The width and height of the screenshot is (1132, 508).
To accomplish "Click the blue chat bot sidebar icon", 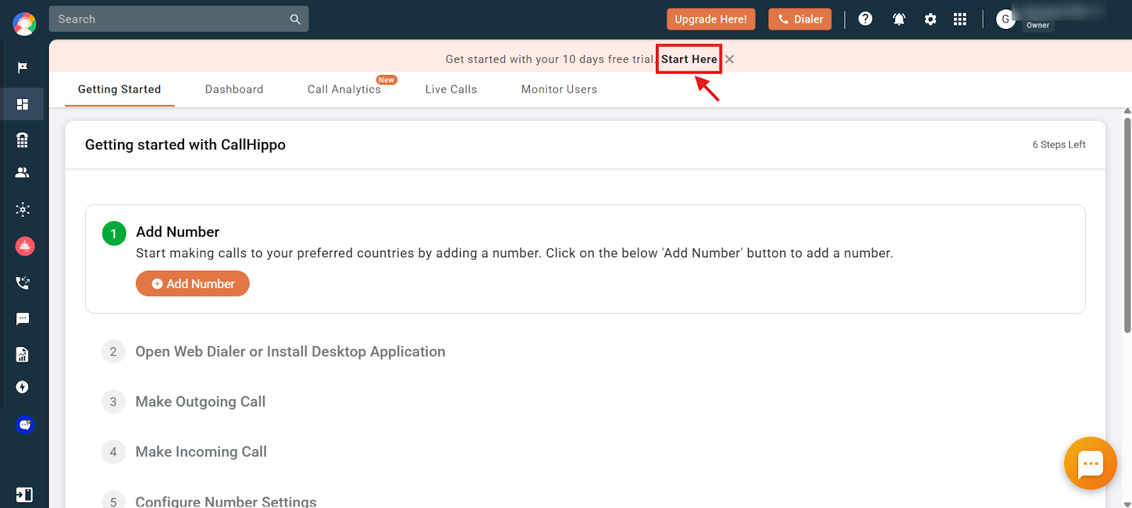I will (25, 425).
